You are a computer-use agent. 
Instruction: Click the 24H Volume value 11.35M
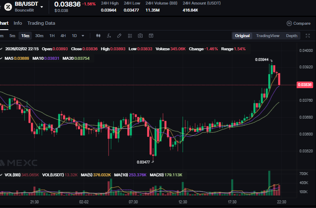tap(152, 10)
